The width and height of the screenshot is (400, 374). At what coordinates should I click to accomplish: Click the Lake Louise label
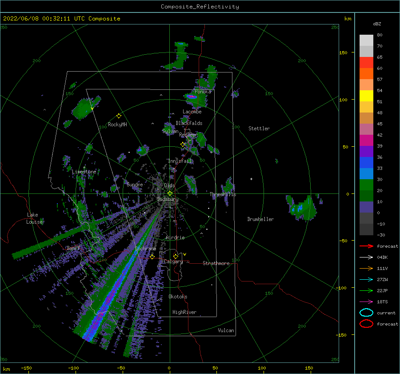[x=34, y=218]
